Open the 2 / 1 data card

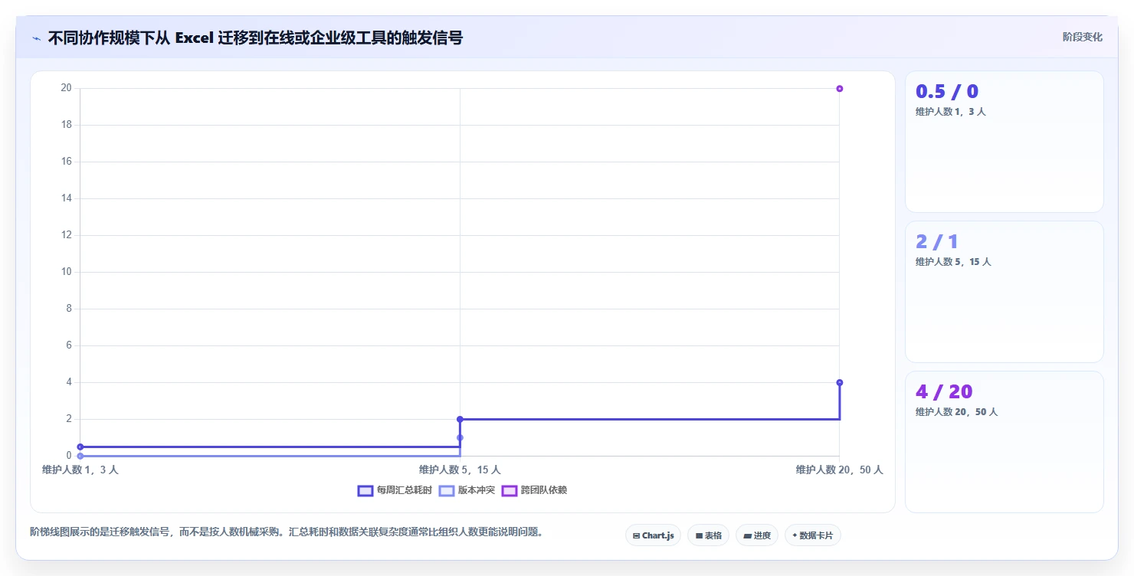tap(1004, 292)
